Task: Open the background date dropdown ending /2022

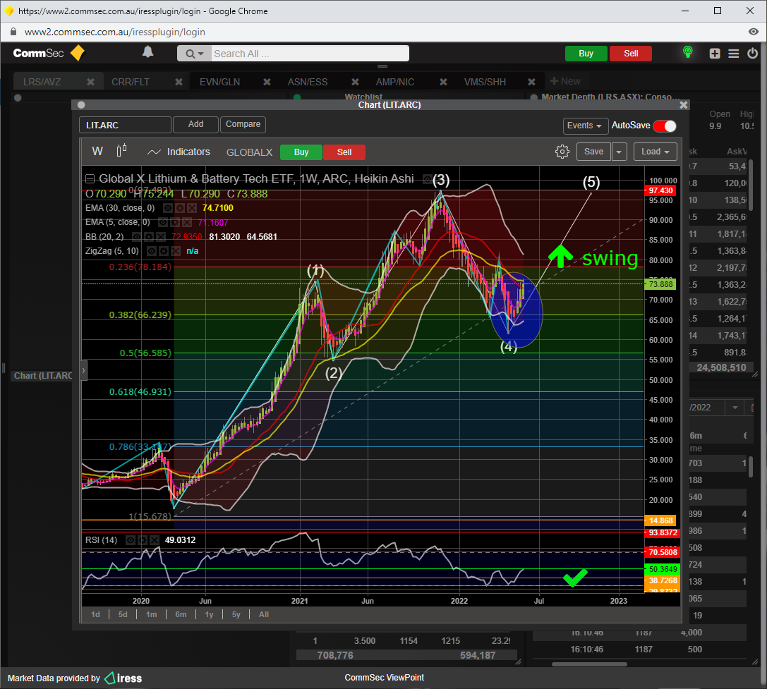Action: click(735, 408)
